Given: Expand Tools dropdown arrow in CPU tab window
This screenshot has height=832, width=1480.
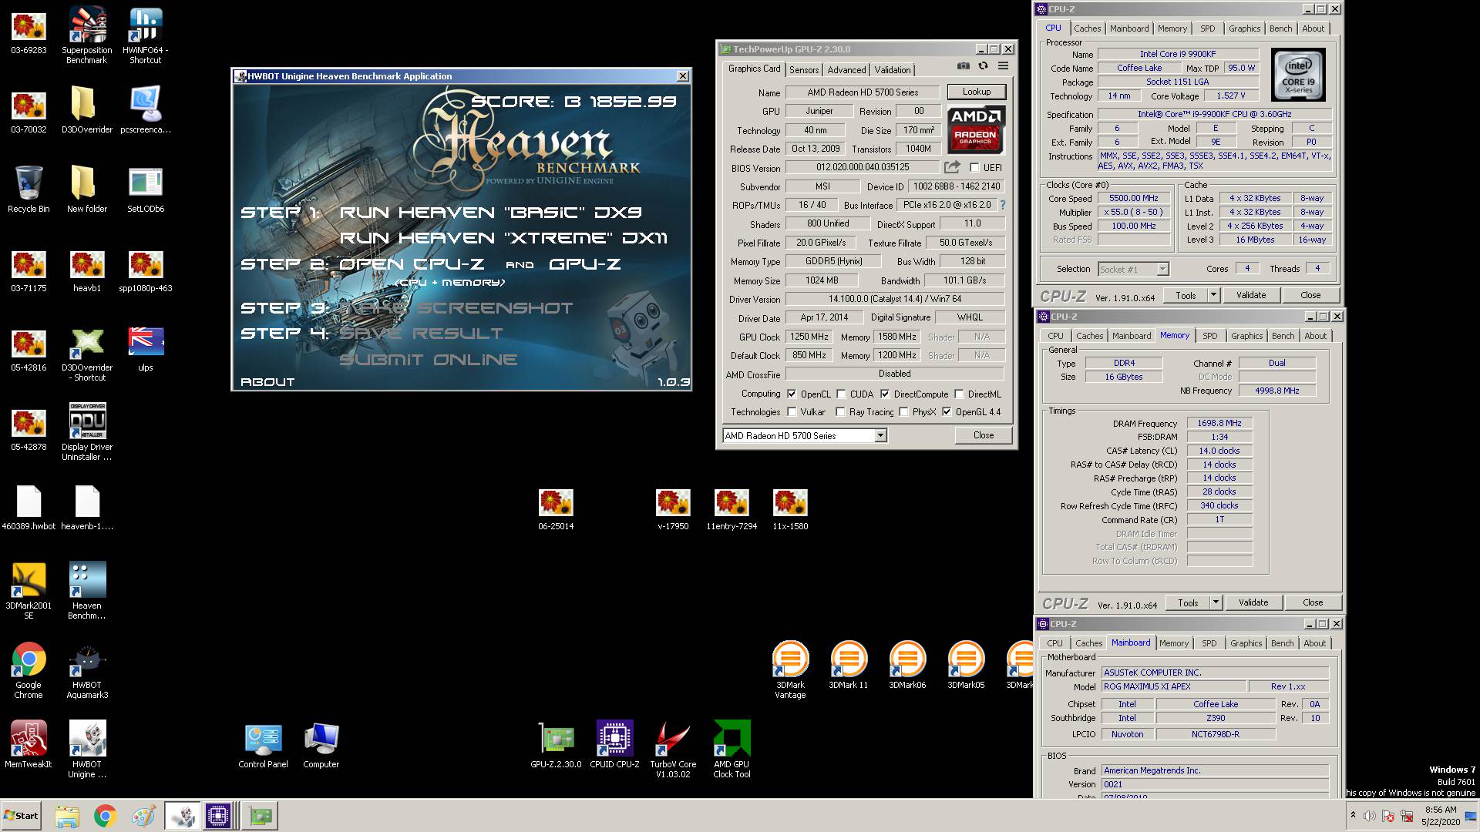Looking at the screenshot, I should coord(1213,295).
